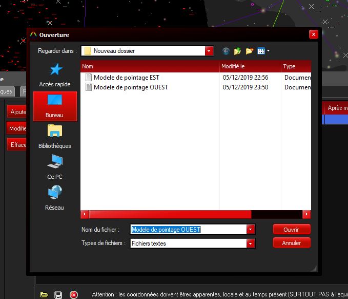Expand the Regarder dans folder dropdown

click(209, 51)
